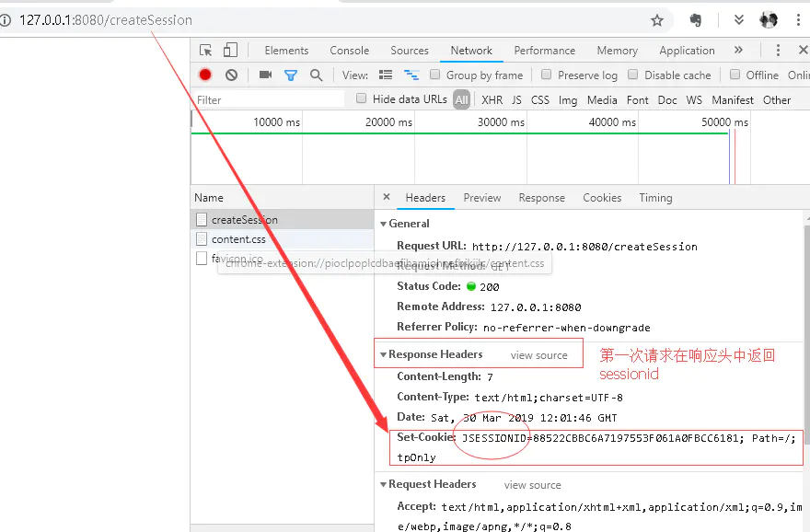Tick the Disable cache checkbox

pos(633,75)
